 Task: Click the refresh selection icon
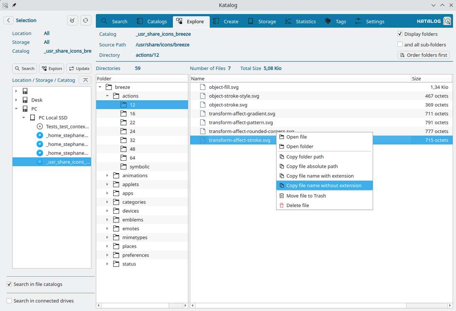[85, 20]
